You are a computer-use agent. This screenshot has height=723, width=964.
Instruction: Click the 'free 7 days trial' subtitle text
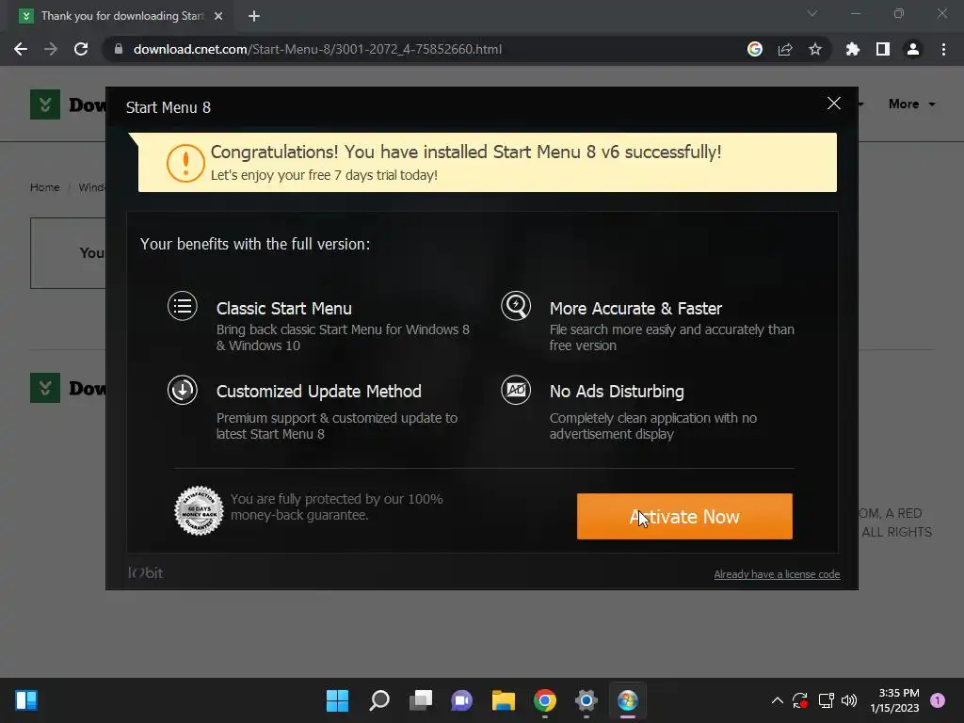coord(324,175)
